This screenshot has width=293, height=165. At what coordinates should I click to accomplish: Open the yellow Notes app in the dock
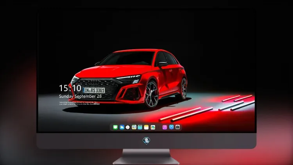[x=146, y=127]
